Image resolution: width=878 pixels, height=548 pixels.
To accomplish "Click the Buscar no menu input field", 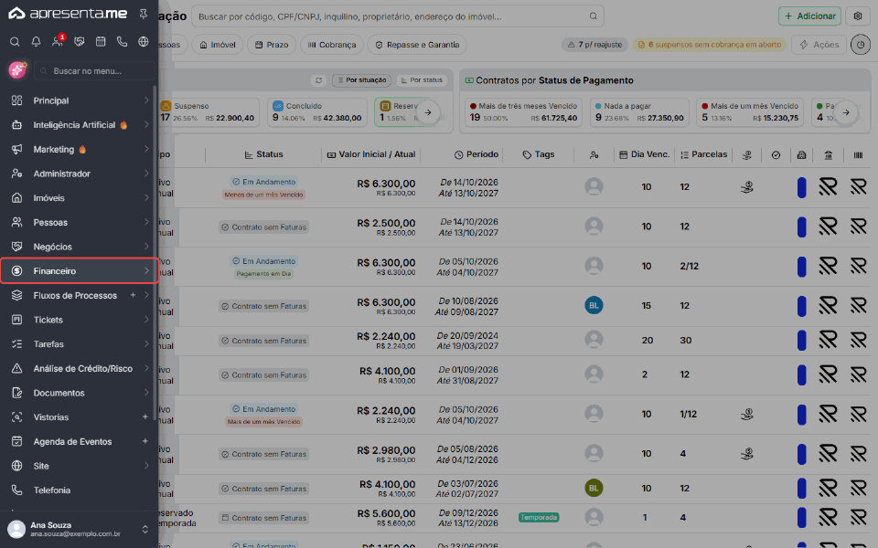I will click(x=94, y=71).
